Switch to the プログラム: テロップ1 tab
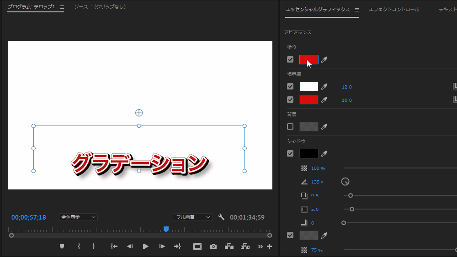Screen dimensions: 457x257 [32, 7]
